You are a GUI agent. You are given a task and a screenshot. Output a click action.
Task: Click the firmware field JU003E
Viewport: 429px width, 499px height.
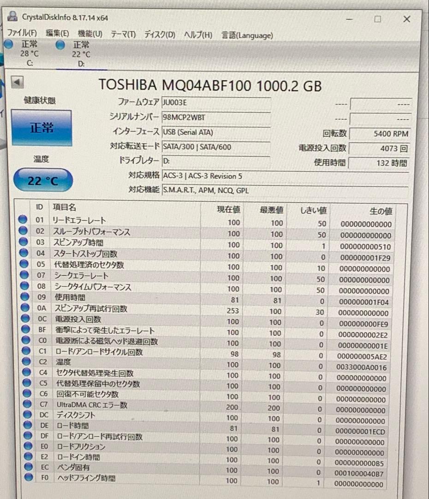(216, 103)
